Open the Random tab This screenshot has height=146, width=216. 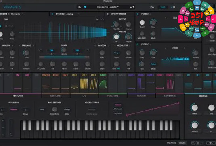point(141,95)
